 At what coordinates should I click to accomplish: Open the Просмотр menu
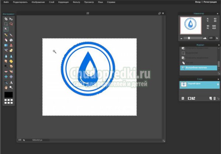tap(89, 2)
